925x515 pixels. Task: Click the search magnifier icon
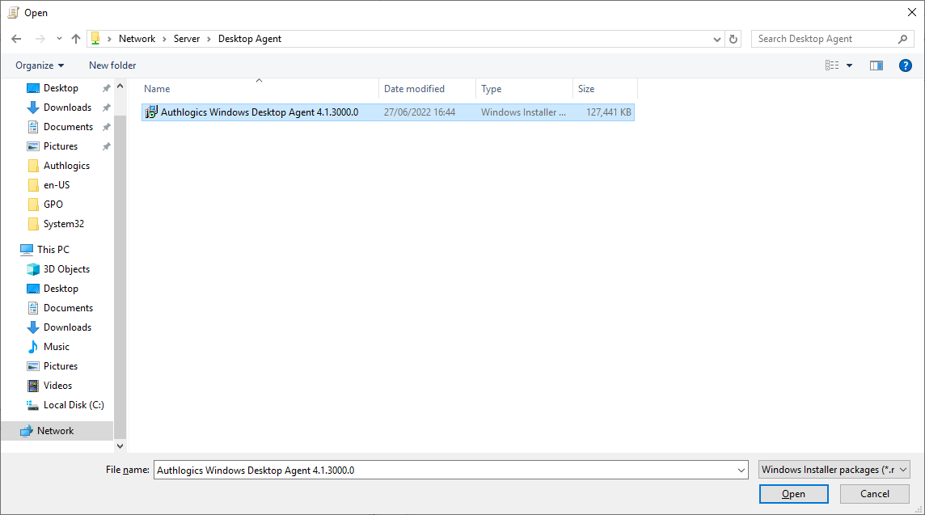(x=902, y=39)
